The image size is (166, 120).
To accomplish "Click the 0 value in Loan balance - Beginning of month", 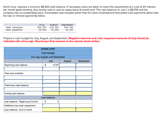I will click(x=58, y=102).
